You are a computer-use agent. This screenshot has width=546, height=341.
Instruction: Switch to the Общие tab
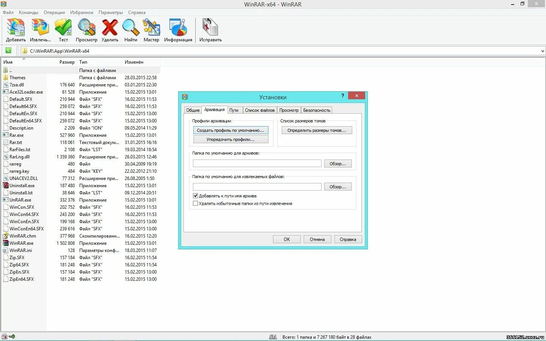tap(193, 110)
